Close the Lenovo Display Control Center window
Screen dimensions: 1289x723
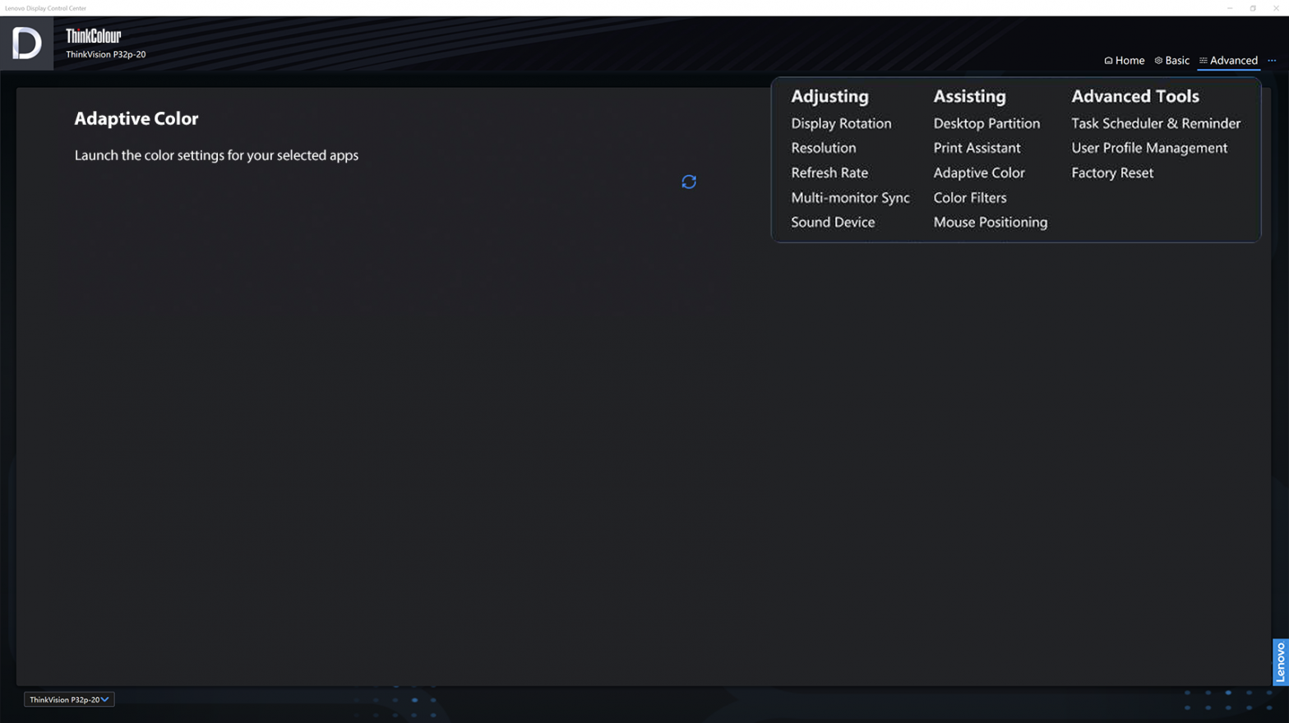[1276, 8]
